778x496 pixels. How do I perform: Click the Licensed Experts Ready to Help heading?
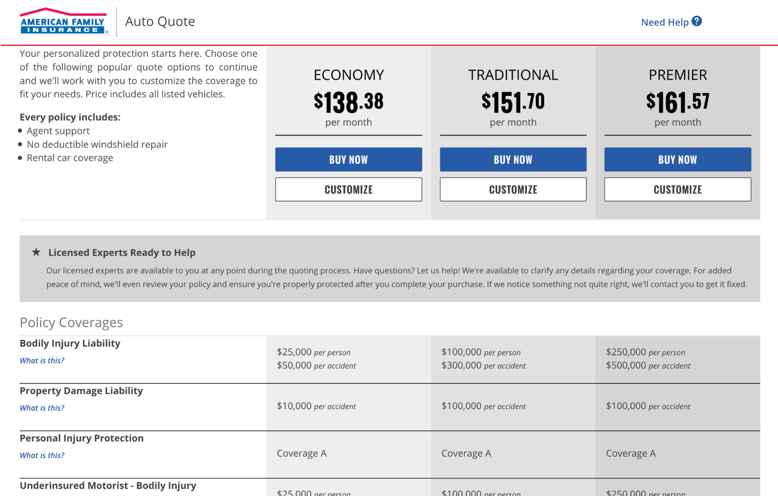[x=122, y=252]
